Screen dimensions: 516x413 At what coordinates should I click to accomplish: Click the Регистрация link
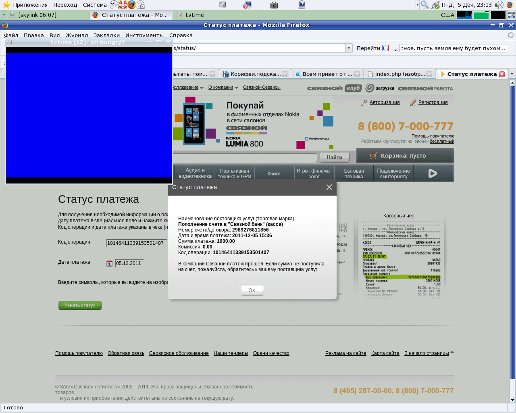click(433, 102)
